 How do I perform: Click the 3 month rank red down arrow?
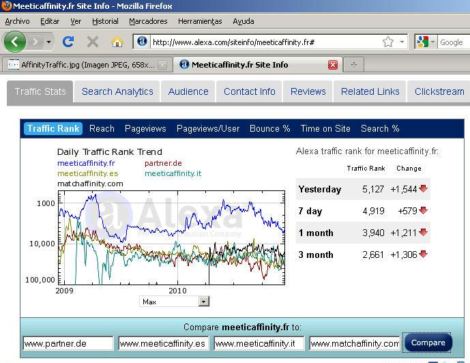423,254
